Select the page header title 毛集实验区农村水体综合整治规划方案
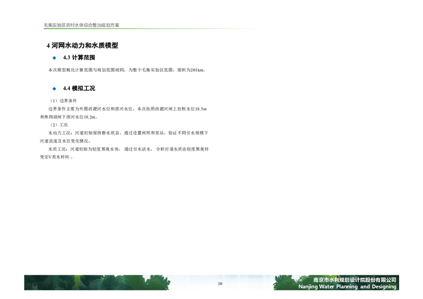 coord(82,25)
